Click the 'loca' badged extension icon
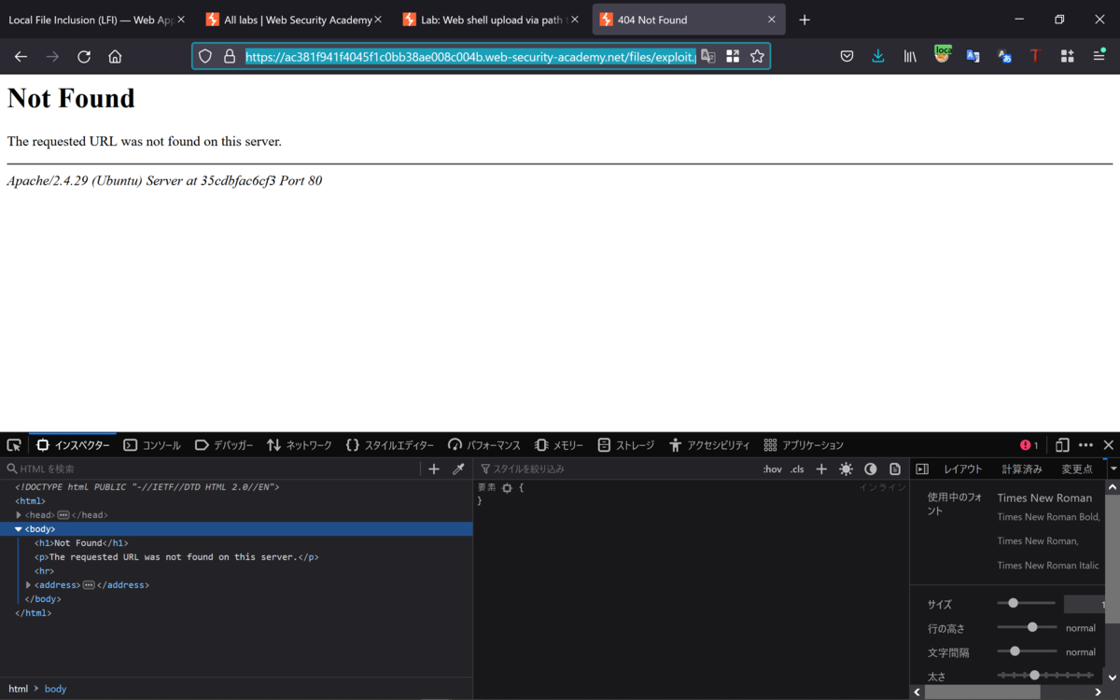Image resolution: width=1120 pixels, height=700 pixels. 943,54
